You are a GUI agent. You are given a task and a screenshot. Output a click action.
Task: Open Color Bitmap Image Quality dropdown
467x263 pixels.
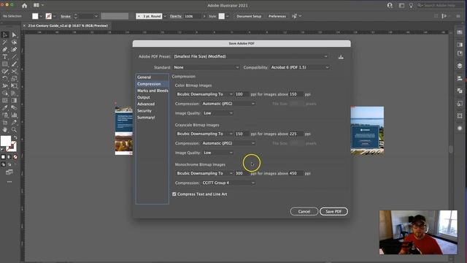(x=218, y=113)
